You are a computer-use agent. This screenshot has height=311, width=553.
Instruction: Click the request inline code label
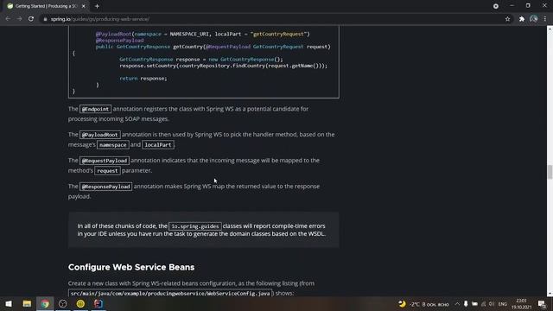(x=107, y=171)
